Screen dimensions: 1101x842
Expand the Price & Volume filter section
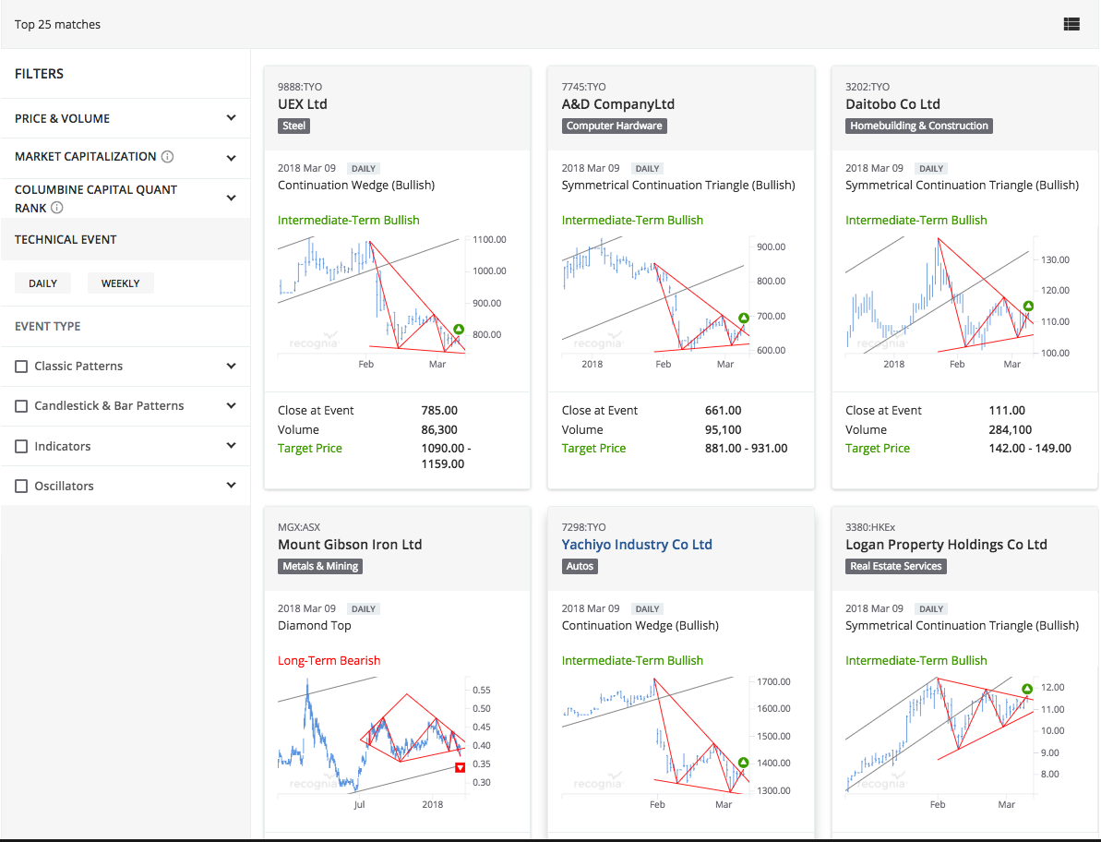coord(231,118)
